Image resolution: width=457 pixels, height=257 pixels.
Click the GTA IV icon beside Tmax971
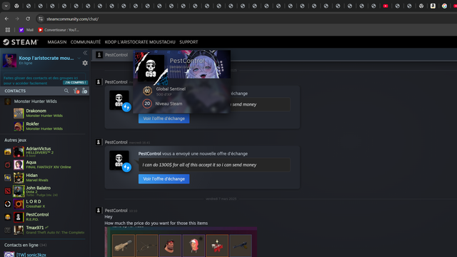(x=8, y=230)
